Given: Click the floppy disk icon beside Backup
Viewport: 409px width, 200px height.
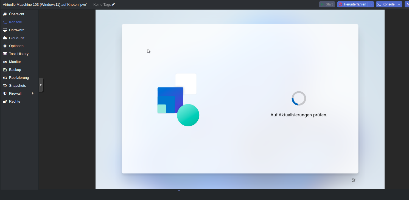Looking at the screenshot, I should (5, 69).
